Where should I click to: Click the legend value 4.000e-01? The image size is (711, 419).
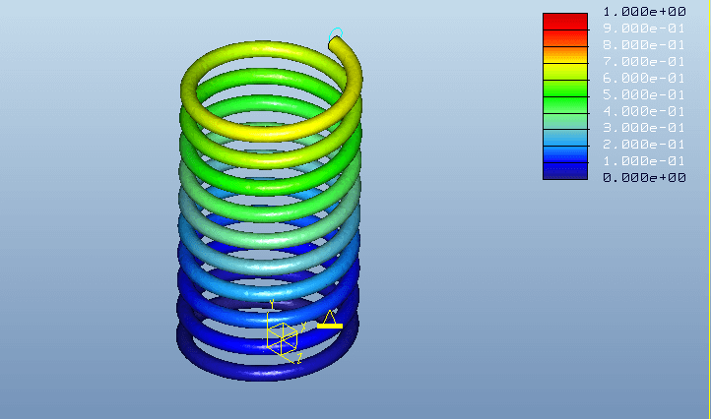(x=644, y=111)
